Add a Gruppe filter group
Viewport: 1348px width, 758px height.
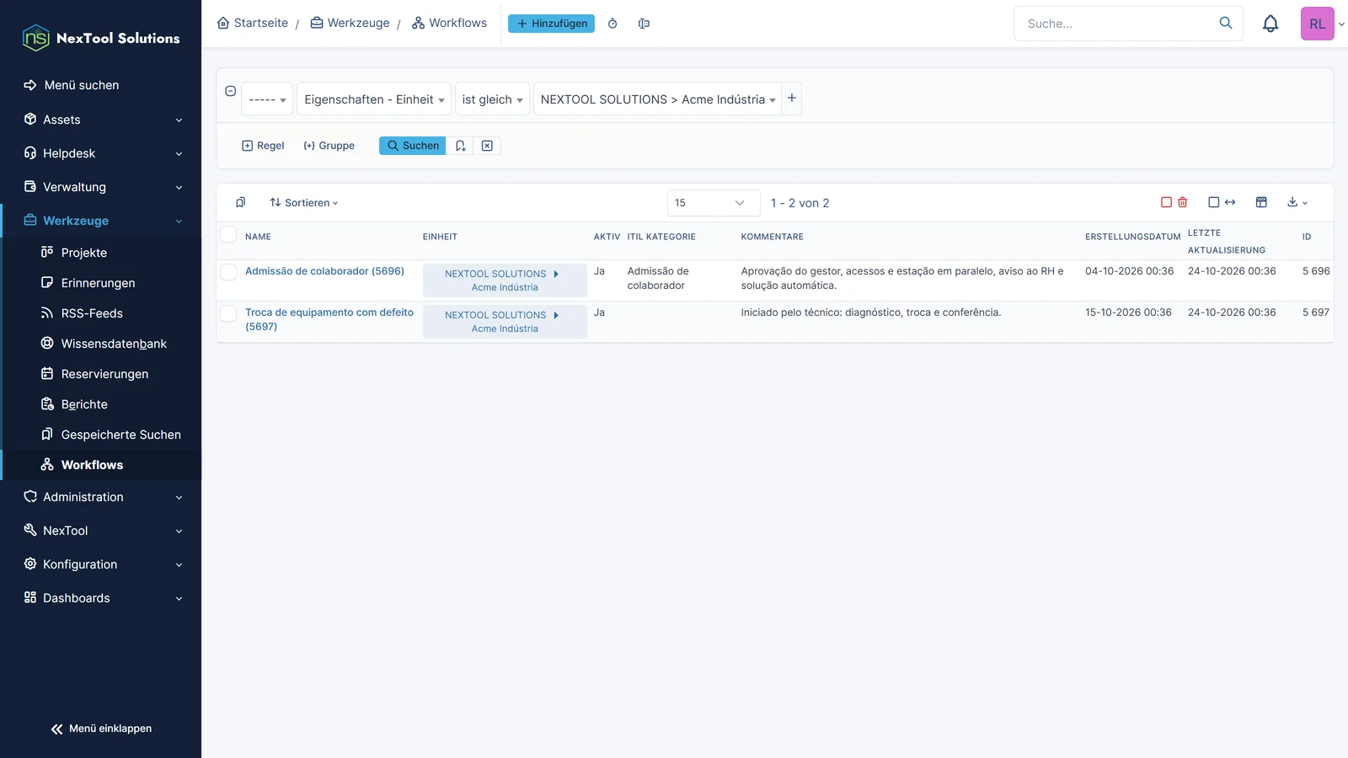point(329,146)
